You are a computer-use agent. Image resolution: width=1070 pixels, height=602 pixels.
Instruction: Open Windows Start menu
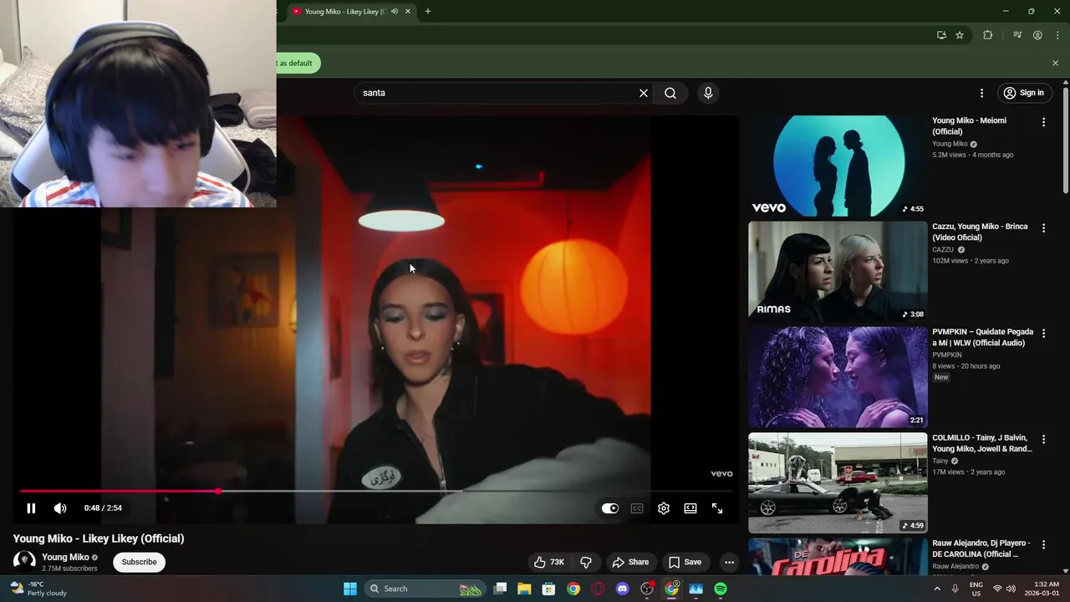click(350, 589)
